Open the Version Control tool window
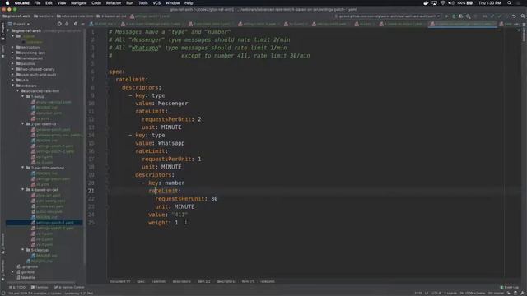The height and width of the screenshot is (296, 527). tap(69, 288)
